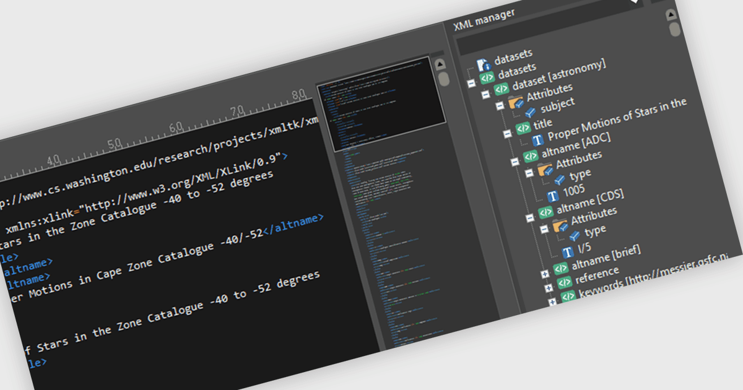Select the title element label in the tree
The height and width of the screenshot is (390, 743).
(542, 124)
